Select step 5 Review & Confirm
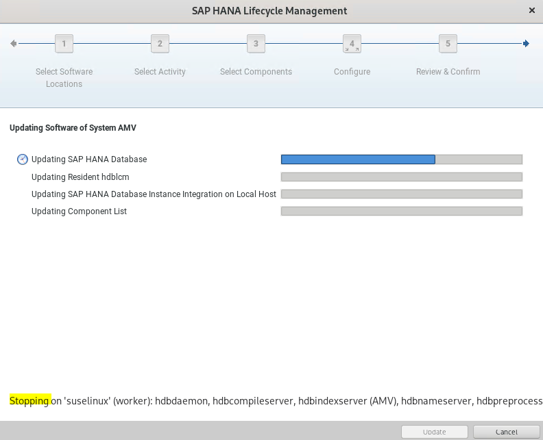Image resolution: width=543 pixels, height=440 pixels. pyautogui.click(x=448, y=44)
